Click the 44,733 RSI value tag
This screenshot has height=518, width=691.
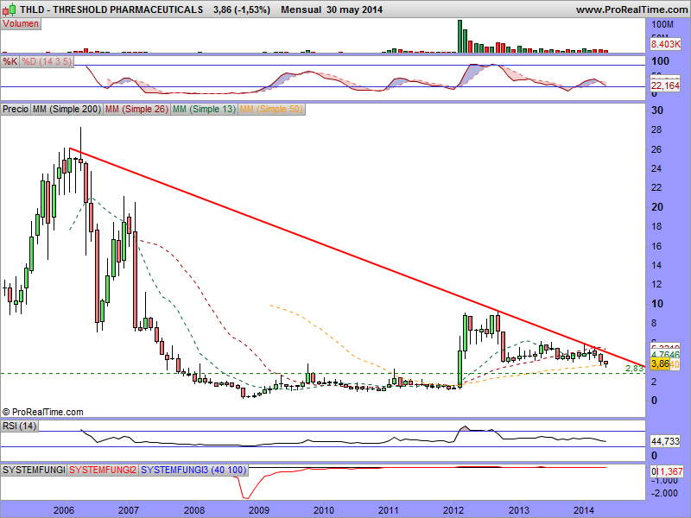pos(665,441)
